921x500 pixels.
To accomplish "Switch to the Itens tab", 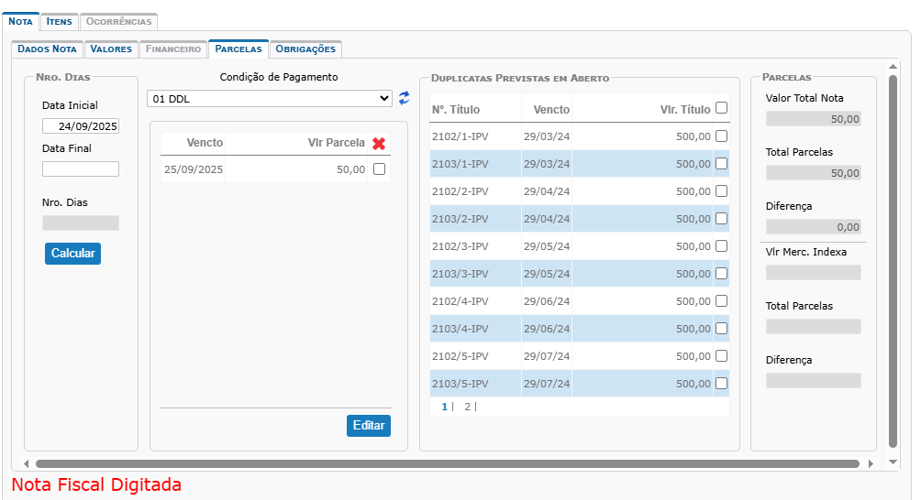I will [x=60, y=21].
